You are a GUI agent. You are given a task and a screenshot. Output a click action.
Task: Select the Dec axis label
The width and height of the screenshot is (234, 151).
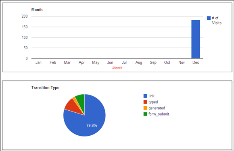(x=196, y=62)
